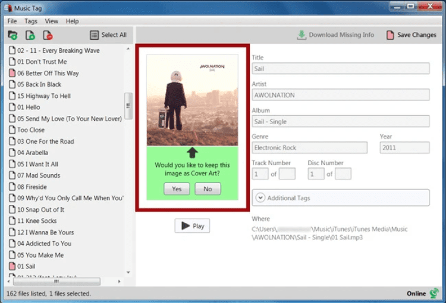Click the file list vertical scrollbar thumb

click(128, 106)
